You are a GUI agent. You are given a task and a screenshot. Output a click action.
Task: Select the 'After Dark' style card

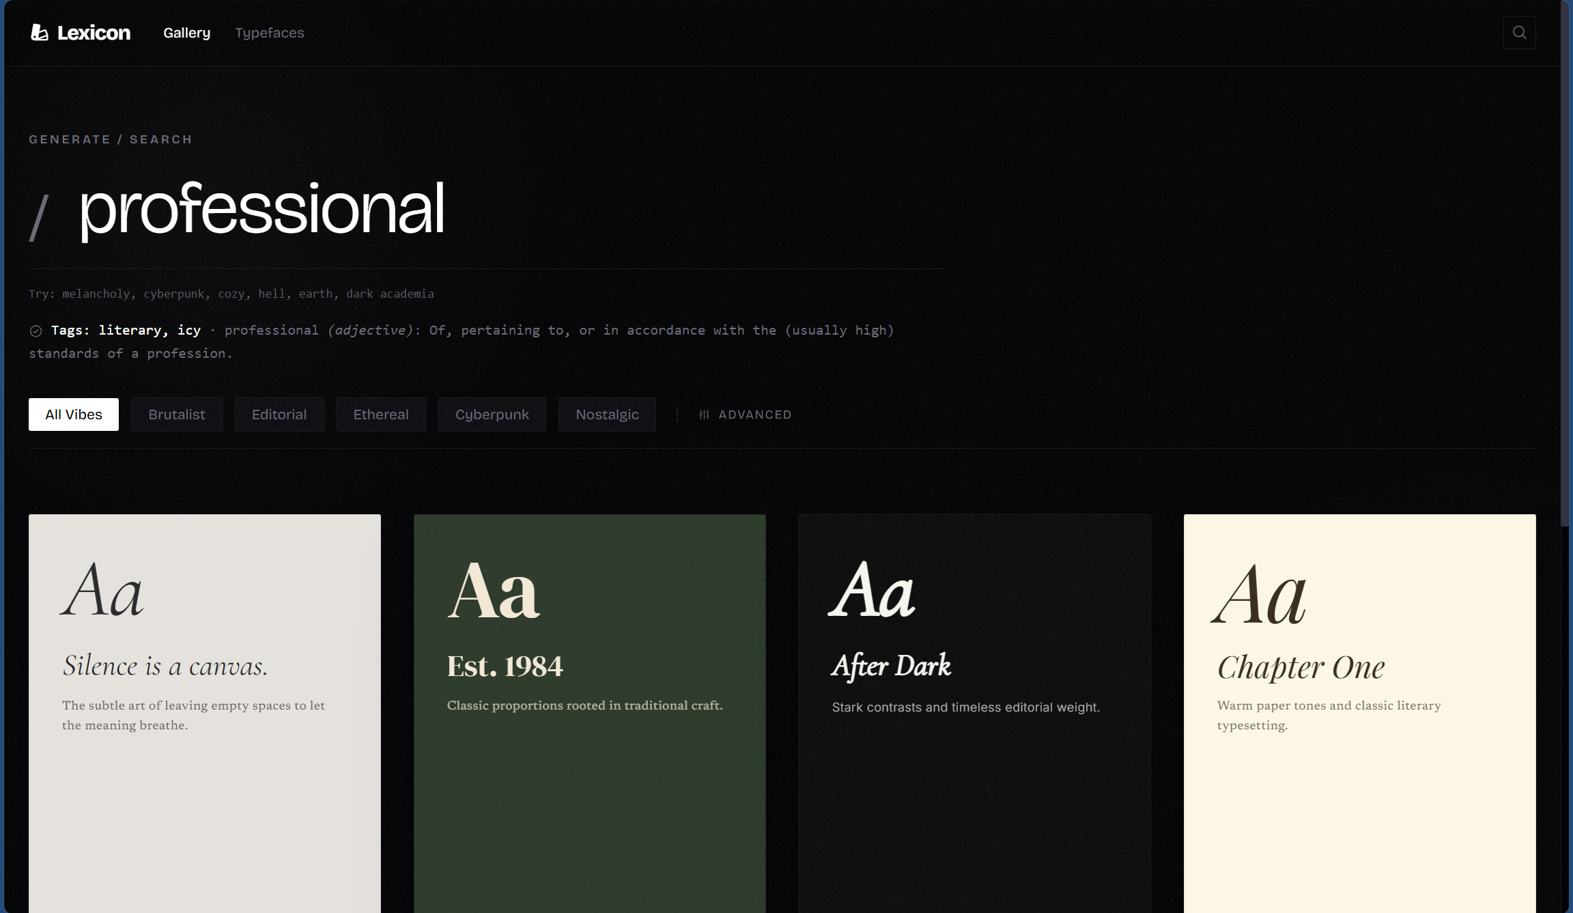[x=974, y=710]
